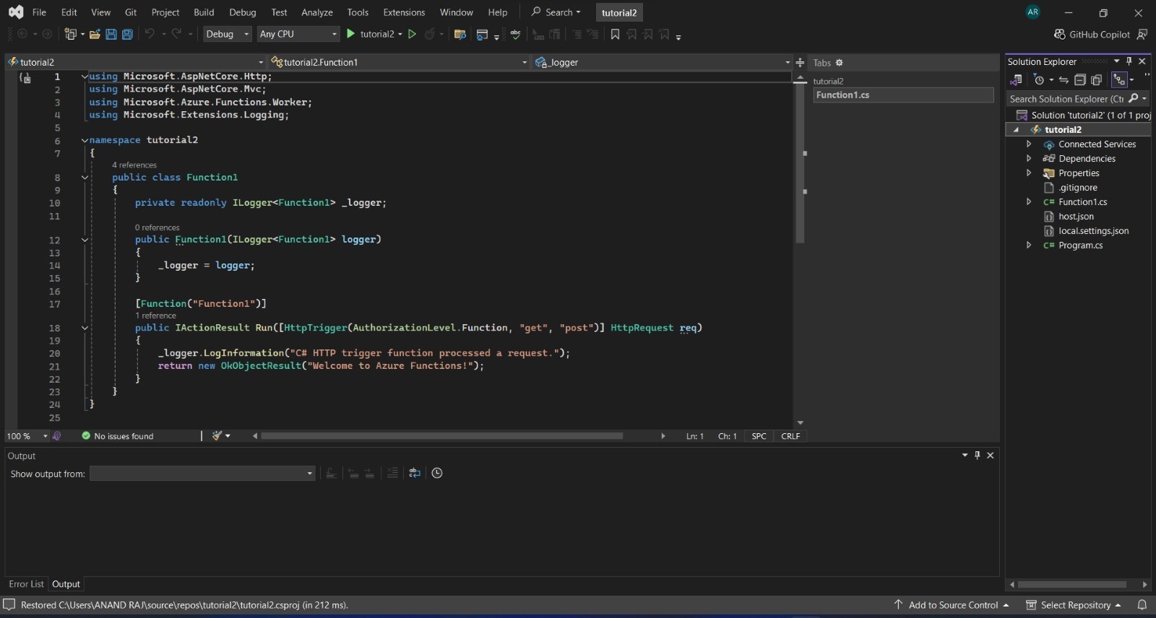Click the browser window toolbar icon
1156x618 pixels.
click(x=482, y=34)
